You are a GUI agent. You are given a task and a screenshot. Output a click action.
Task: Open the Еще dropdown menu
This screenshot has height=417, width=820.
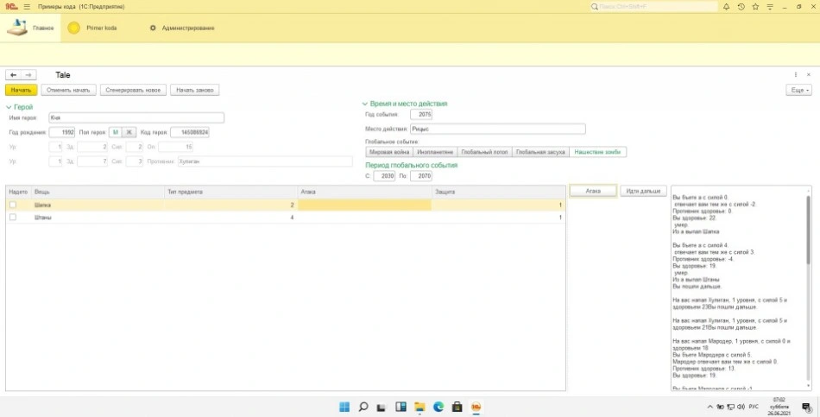point(798,90)
